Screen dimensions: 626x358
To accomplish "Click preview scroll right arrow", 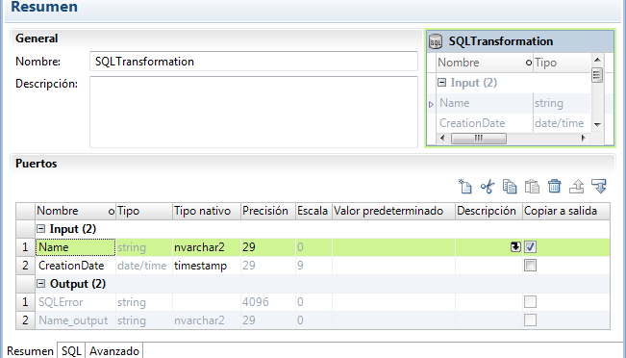I will pyautogui.click(x=584, y=139).
